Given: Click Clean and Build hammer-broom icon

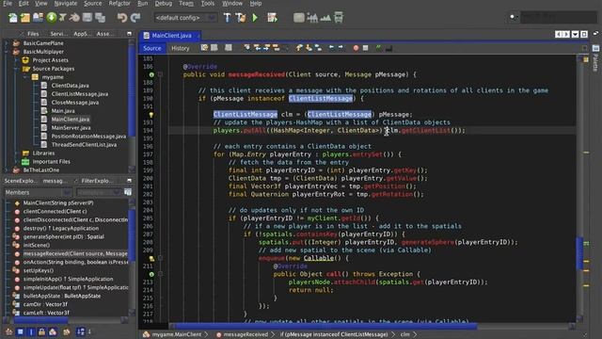Looking at the screenshot, I should 241,18.
